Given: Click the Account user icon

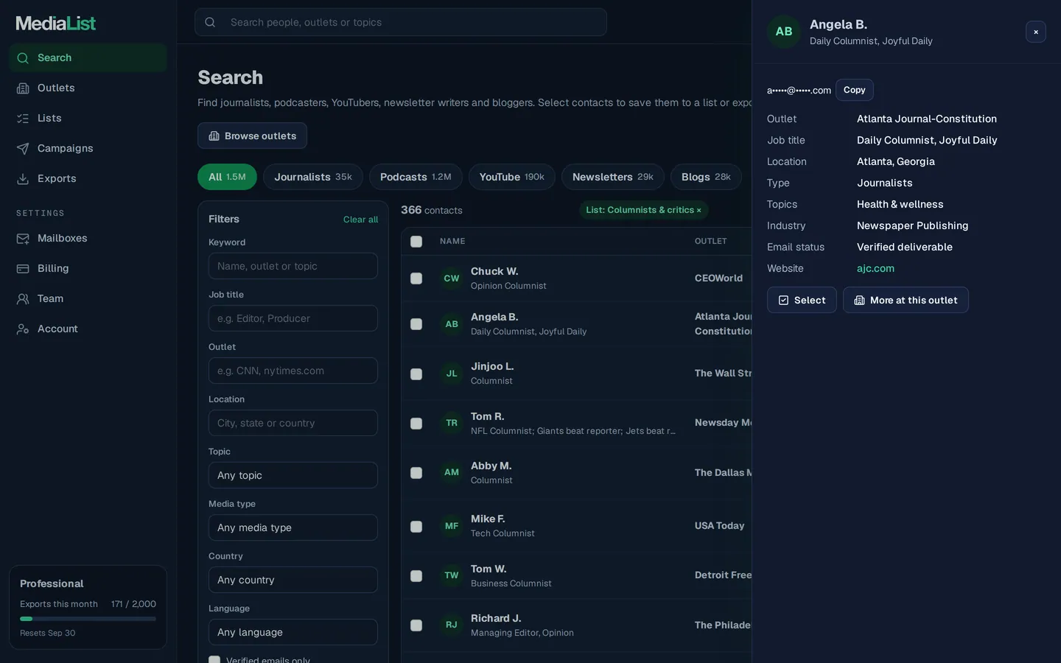Looking at the screenshot, I should [x=23, y=329].
